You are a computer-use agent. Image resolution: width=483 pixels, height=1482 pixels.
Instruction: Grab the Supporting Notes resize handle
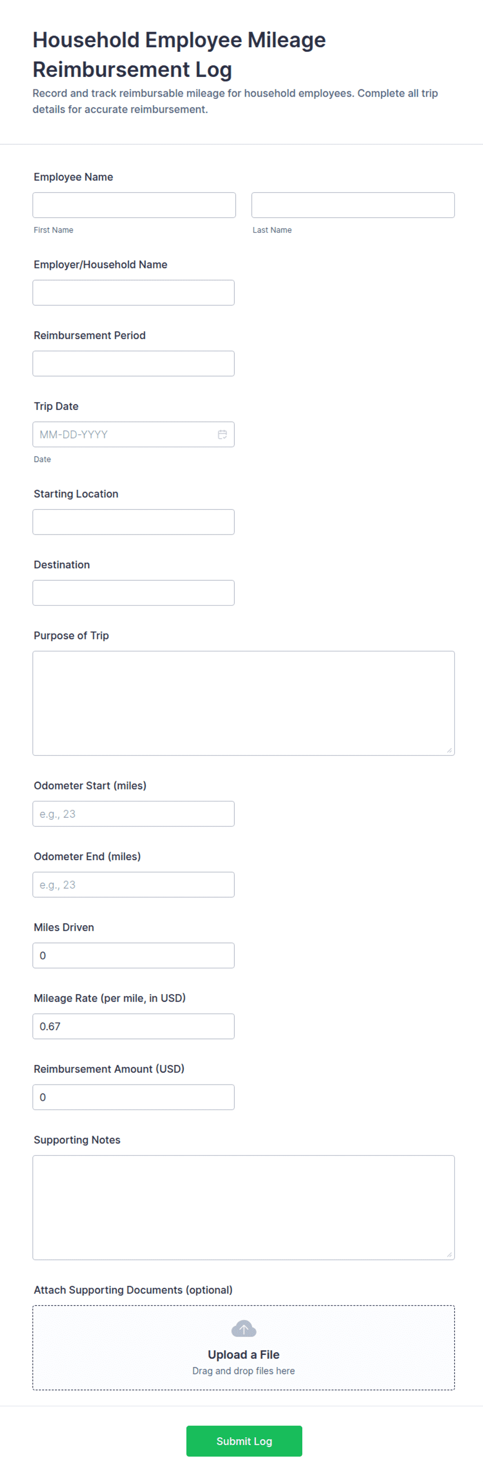[449, 1254]
